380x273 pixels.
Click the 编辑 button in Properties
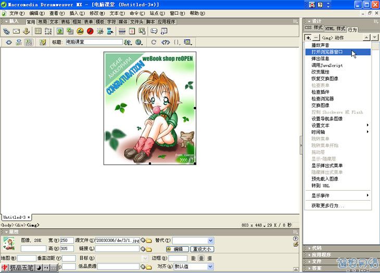point(178,249)
